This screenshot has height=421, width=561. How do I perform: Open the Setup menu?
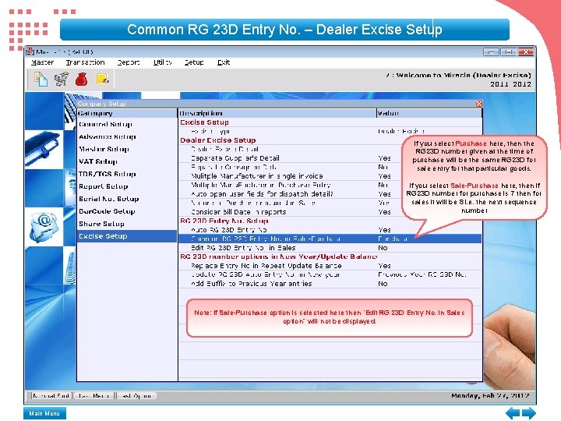coord(194,62)
